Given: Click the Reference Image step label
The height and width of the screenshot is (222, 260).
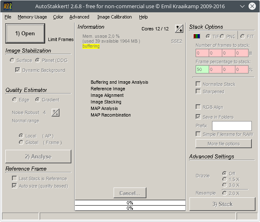Looking at the screenshot, I should point(108,89).
